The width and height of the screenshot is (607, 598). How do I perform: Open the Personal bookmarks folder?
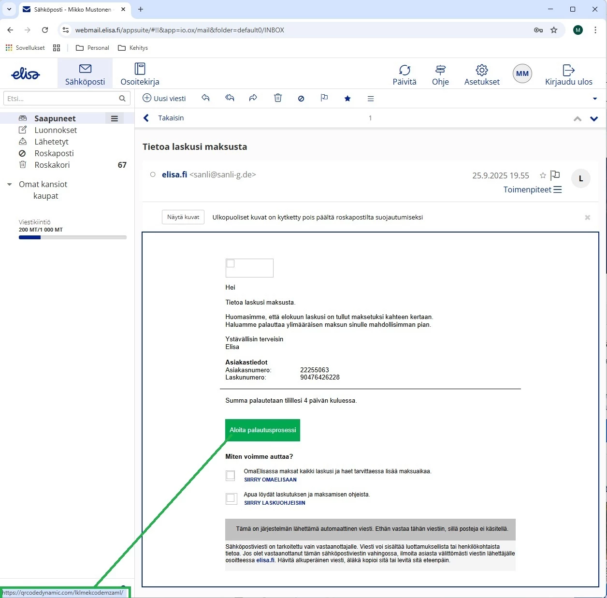click(x=93, y=48)
